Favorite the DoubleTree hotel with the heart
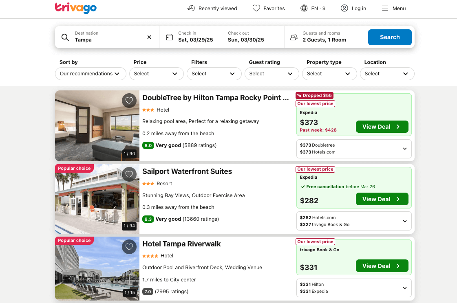The width and height of the screenshot is (457, 303). pos(129,101)
